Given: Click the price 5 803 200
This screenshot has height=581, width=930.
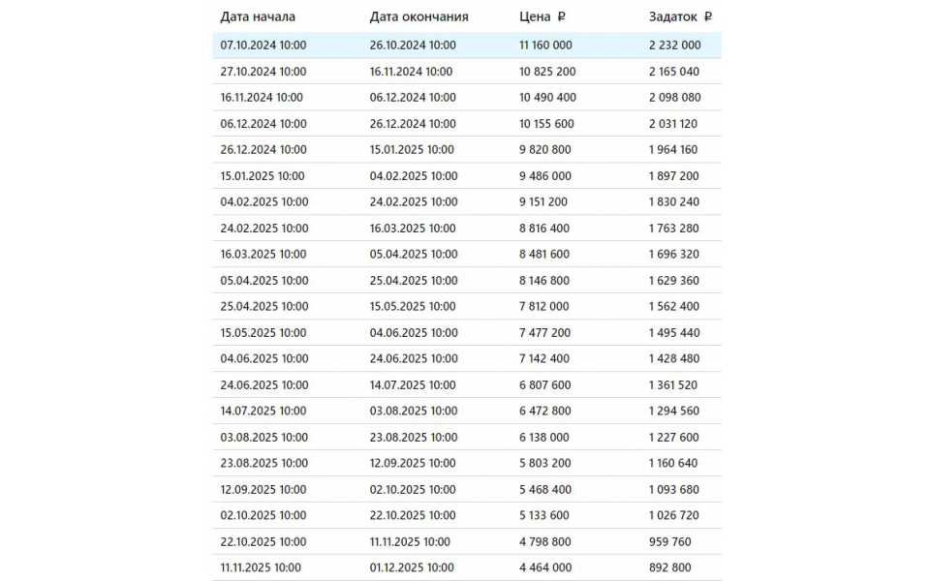Looking at the screenshot, I should [x=544, y=464].
